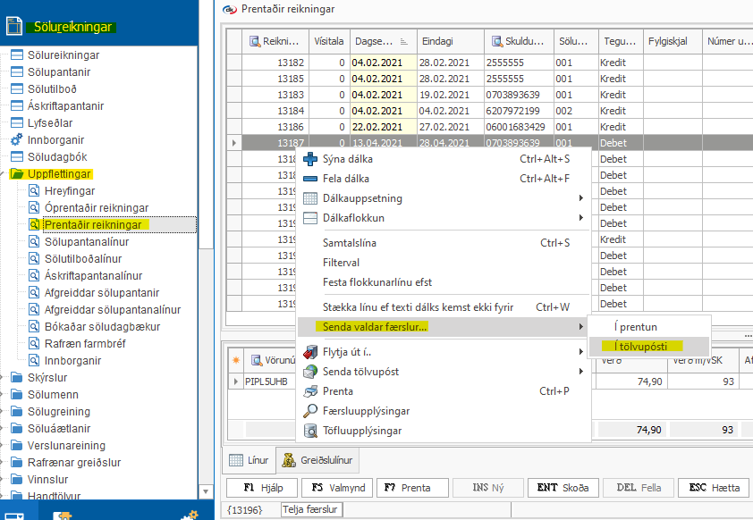Click the Sýna dálka plus icon

click(310, 159)
